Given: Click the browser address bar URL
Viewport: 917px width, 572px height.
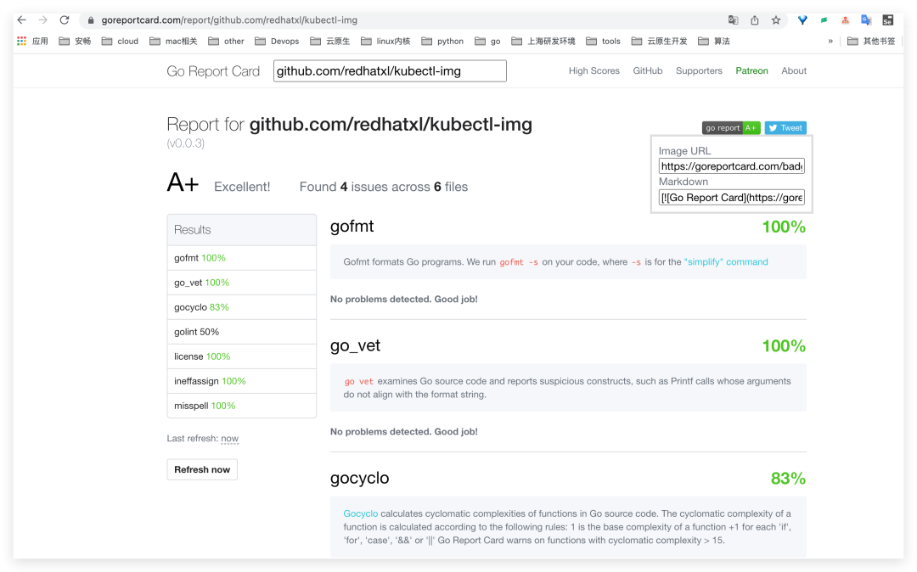Looking at the screenshot, I should coord(229,20).
